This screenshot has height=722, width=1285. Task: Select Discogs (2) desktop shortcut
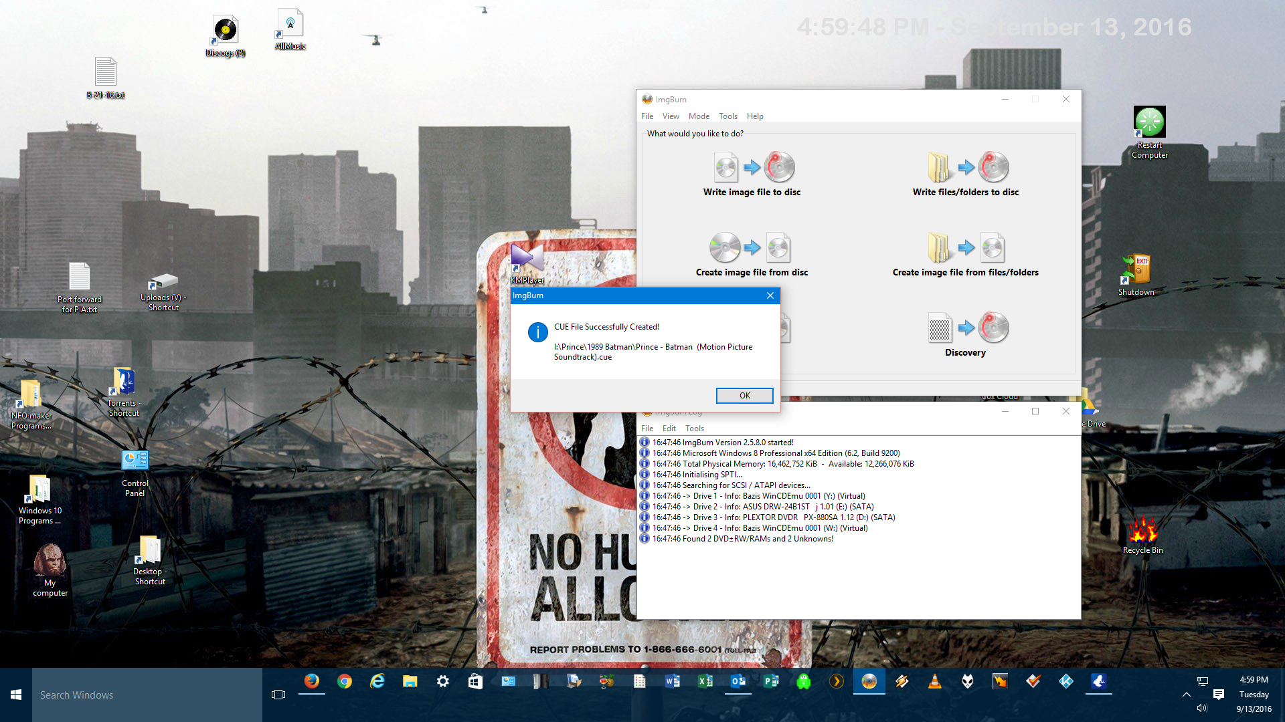coord(226,36)
